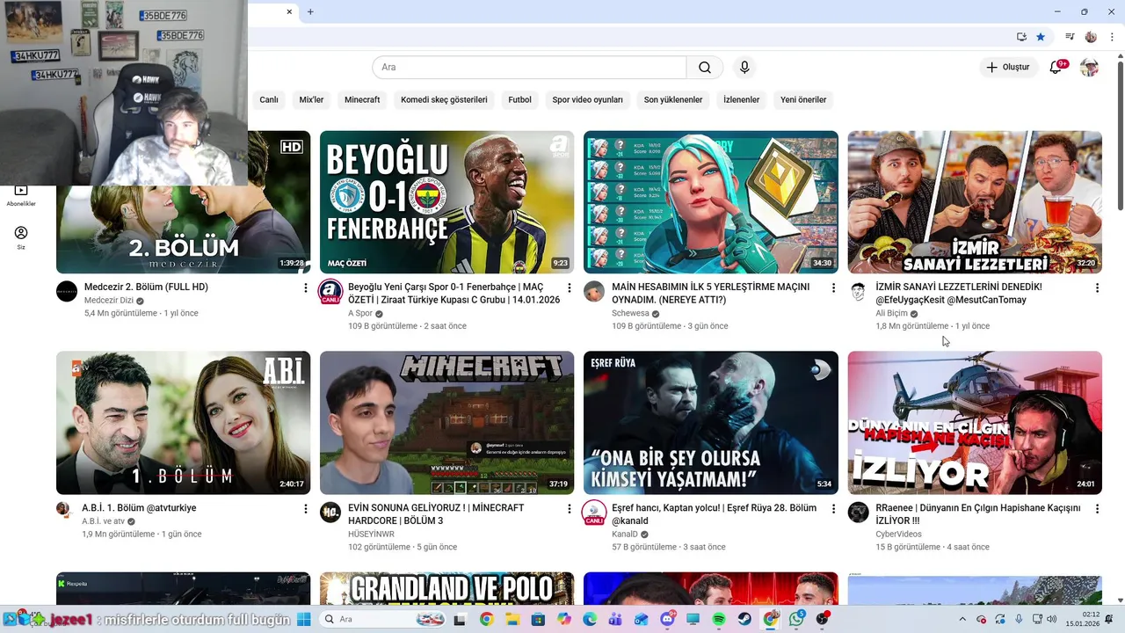The height and width of the screenshot is (633, 1125).
Task: Open the İzmir Sanayi Lezzetleri thumbnail
Action: click(x=975, y=202)
